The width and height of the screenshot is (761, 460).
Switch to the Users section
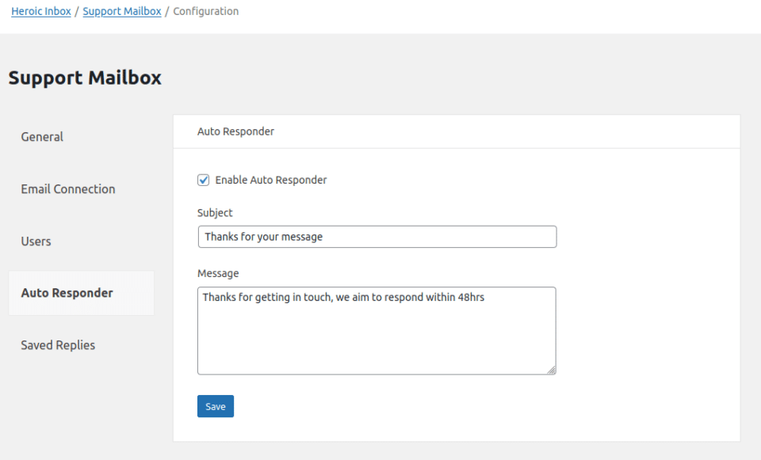click(x=36, y=241)
